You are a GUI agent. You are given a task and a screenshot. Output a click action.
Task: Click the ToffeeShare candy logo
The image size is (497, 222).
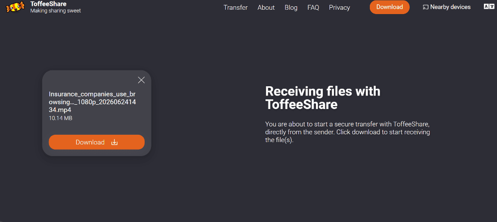click(15, 7)
